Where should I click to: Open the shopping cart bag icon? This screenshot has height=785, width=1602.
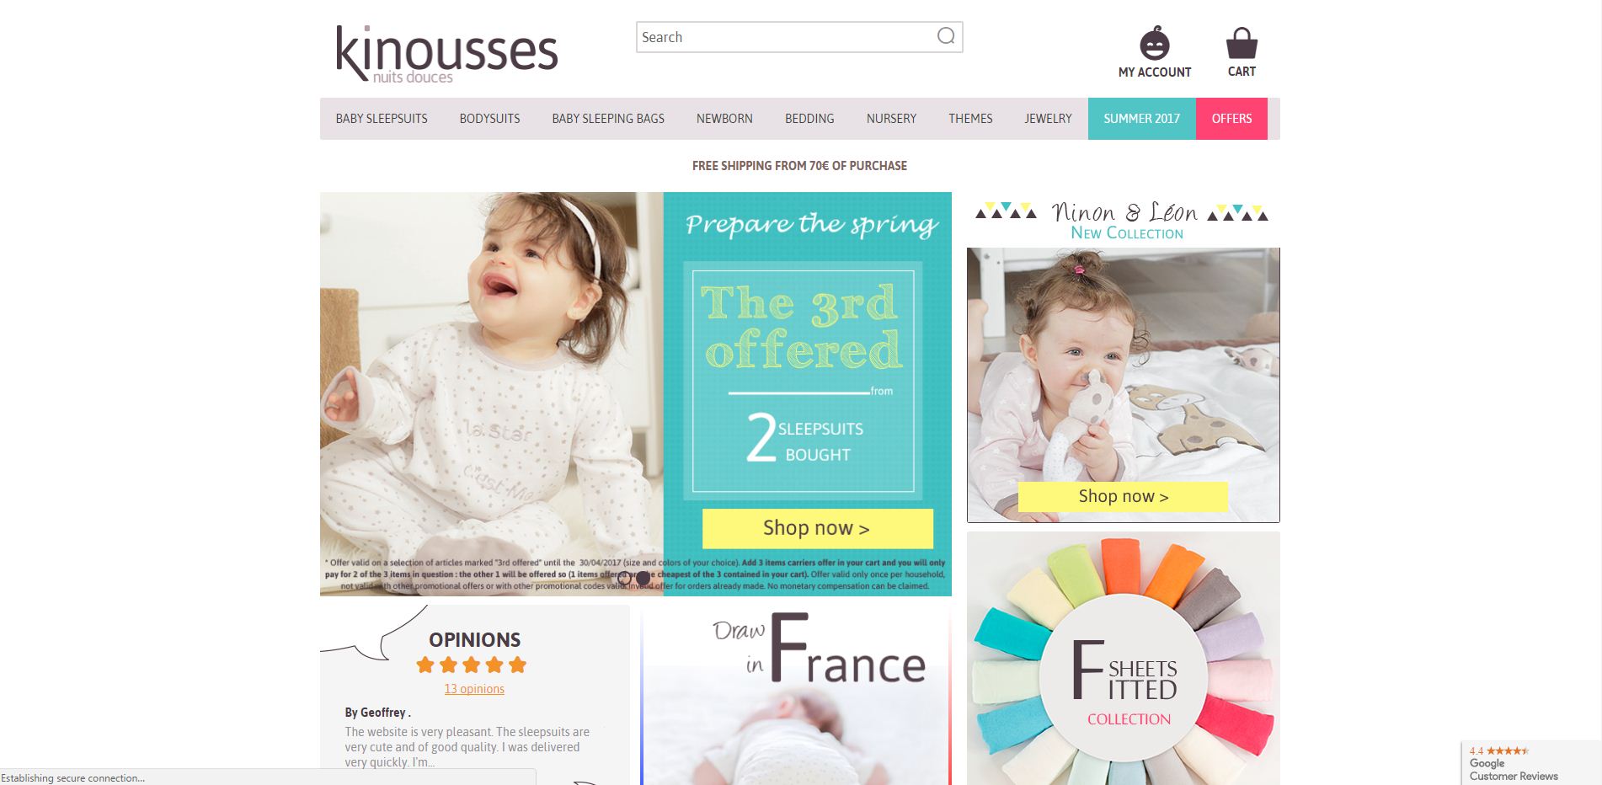1242,43
